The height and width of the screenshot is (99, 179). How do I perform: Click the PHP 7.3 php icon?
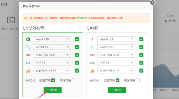[x=28, y=63]
